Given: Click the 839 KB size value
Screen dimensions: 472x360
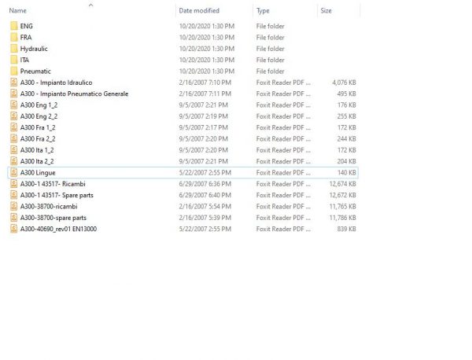Looking at the screenshot, I should 346,230.
